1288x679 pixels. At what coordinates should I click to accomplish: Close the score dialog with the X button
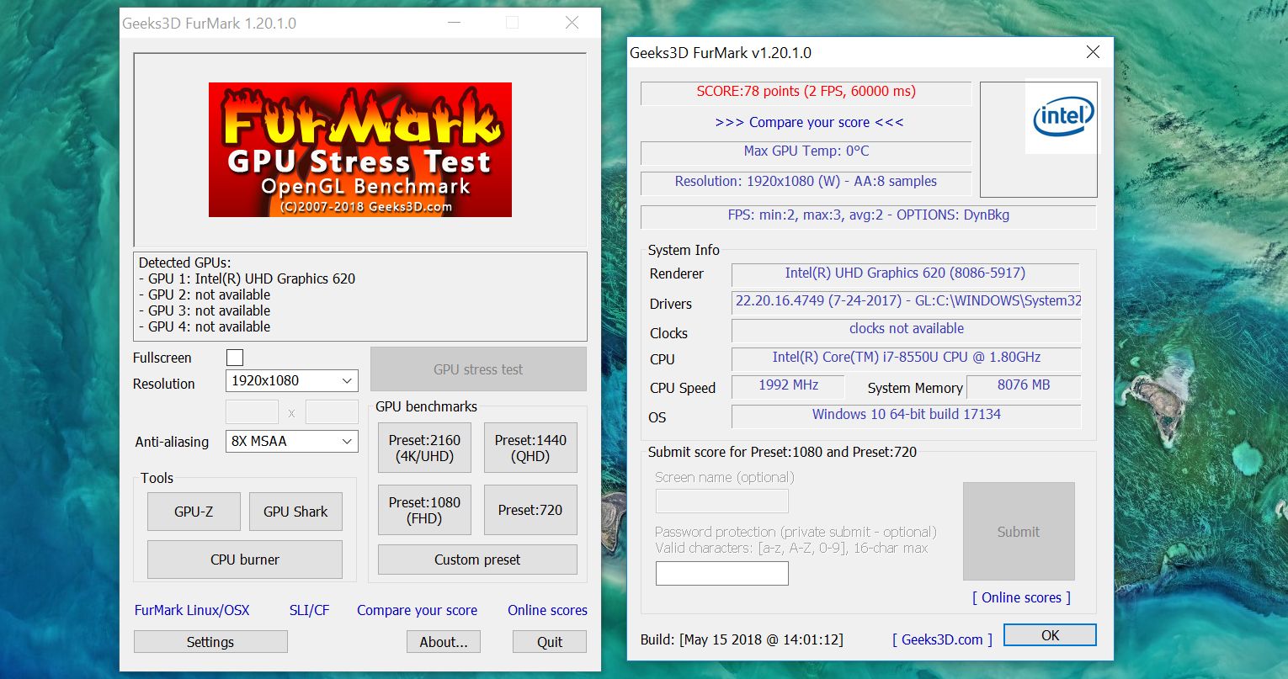(x=1093, y=52)
